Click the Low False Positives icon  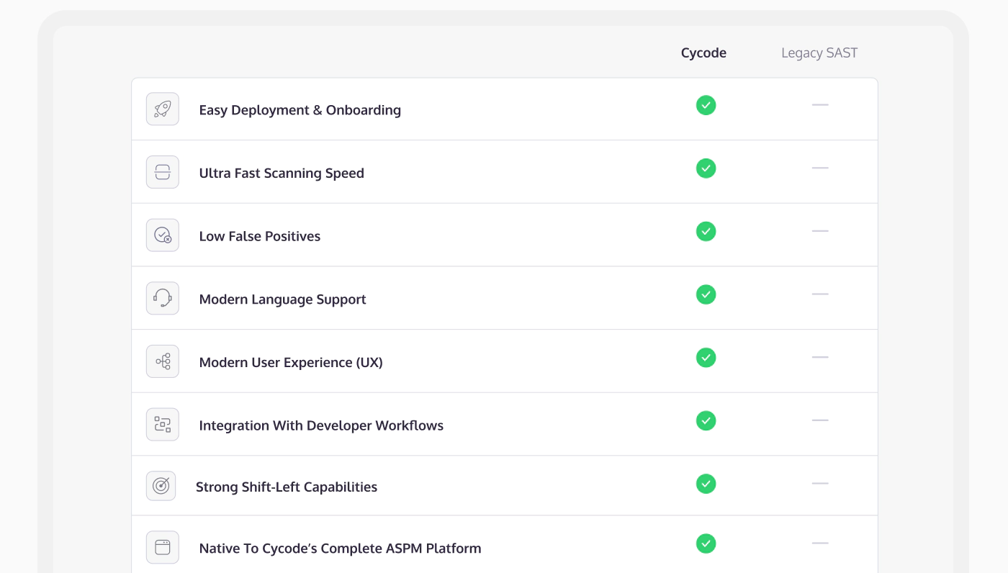(163, 235)
